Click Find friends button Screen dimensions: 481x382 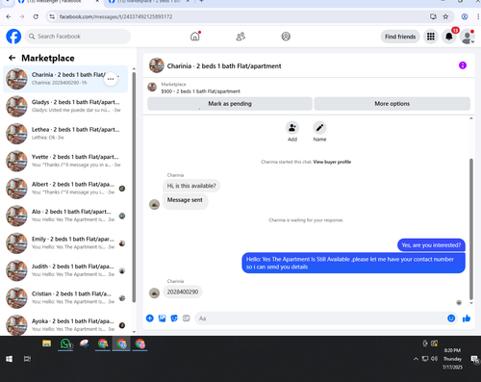400,37
